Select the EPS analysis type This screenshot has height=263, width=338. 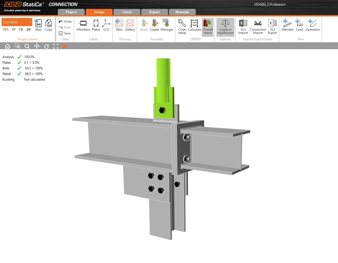point(6,30)
